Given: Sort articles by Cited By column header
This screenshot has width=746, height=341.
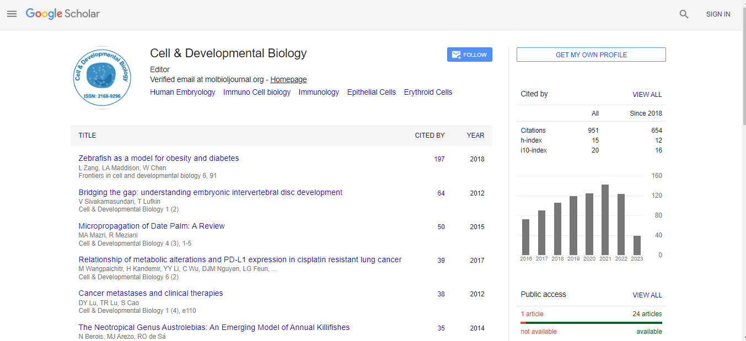Looking at the screenshot, I should pyautogui.click(x=430, y=136).
